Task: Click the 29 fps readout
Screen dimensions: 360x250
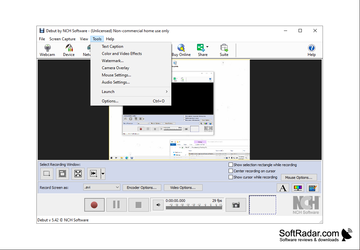Action: tap(217, 200)
